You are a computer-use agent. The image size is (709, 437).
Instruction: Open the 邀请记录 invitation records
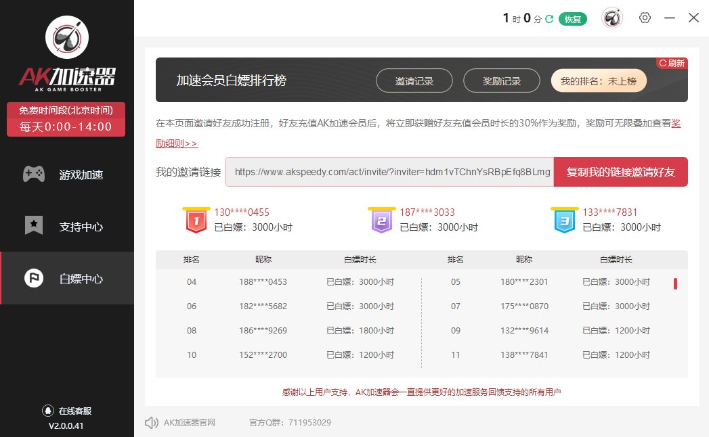click(414, 81)
